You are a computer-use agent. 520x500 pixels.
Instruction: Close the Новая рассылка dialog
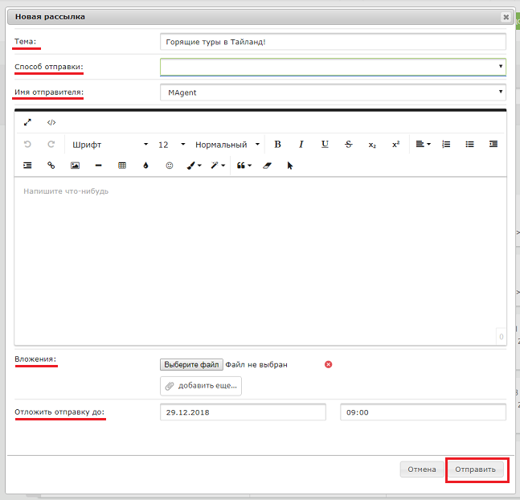coord(506,17)
